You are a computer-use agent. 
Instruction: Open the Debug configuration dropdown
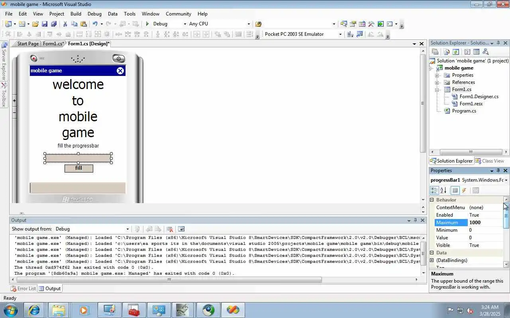coord(185,24)
